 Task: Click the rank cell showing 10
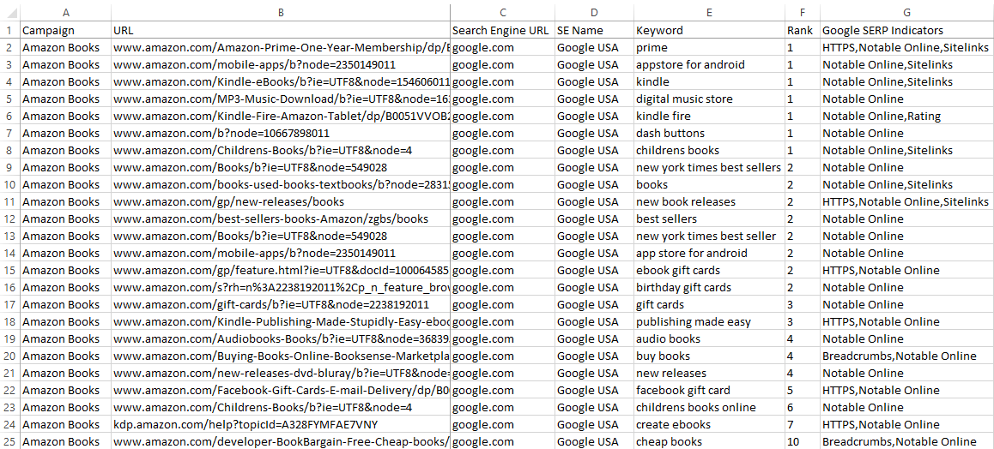coord(802,440)
